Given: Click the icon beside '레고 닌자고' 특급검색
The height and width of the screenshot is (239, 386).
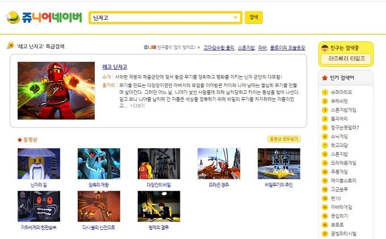Looking at the screenshot, I should click(10, 45).
